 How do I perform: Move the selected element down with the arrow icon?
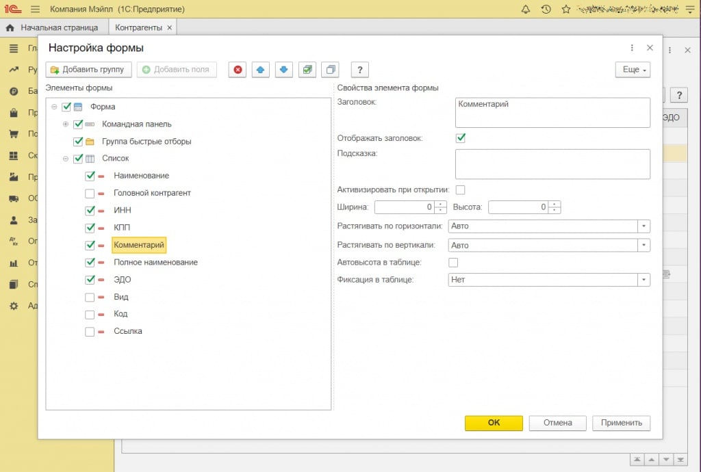tap(284, 70)
